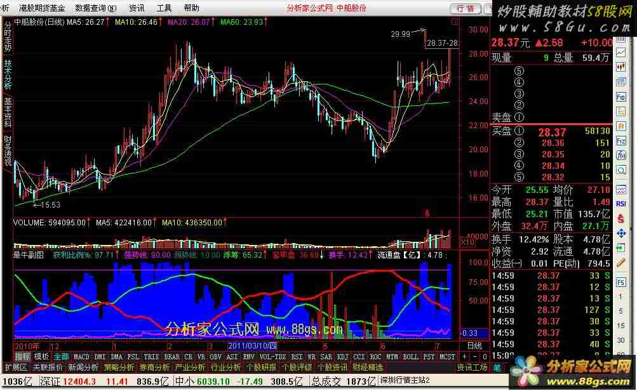Select the 指标 tab
Image resolution: width=637 pixels, height=391 pixels.
(x=23, y=357)
